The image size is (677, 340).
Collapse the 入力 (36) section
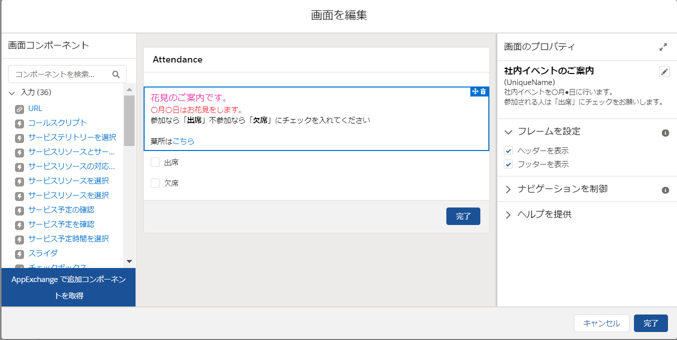coord(12,92)
